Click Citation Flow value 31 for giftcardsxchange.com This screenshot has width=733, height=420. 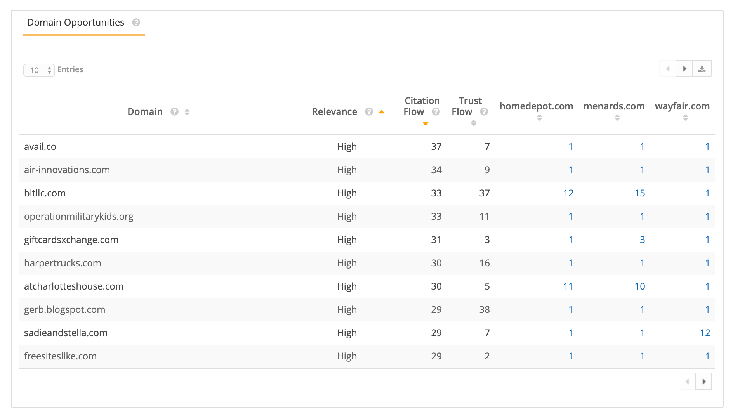tap(436, 240)
